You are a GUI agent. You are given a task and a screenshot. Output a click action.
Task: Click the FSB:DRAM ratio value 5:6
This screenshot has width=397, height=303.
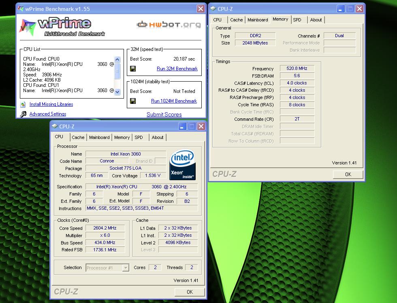pyautogui.click(x=297, y=76)
